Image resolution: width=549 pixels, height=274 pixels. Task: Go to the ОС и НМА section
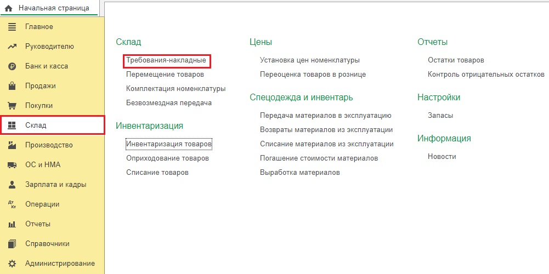[x=52, y=165]
